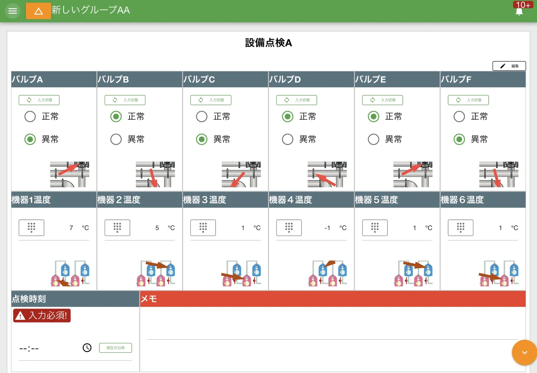Screen dimensions: 537x373
Task: Open numeric keypad for 機器6温度
Action: click(460, 228)
